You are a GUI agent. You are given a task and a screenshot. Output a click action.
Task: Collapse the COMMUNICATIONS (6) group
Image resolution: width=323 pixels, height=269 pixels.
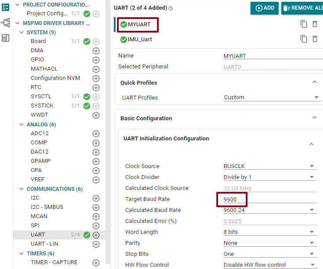tap(22, 189)
